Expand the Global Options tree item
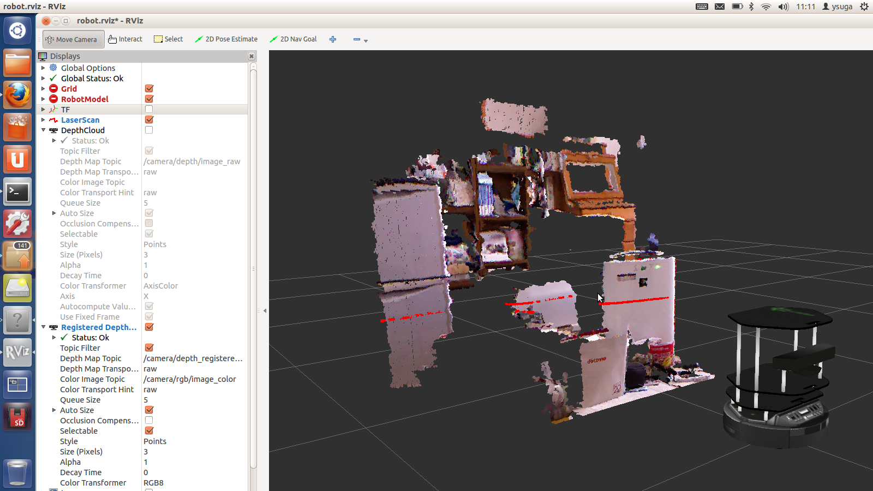This screenshot has width=873, height=491. pyautogui.click(x=43, y=68)
